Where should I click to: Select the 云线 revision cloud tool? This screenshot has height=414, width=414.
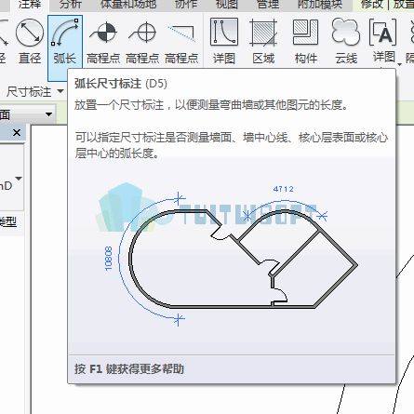[x=346, y=41]
